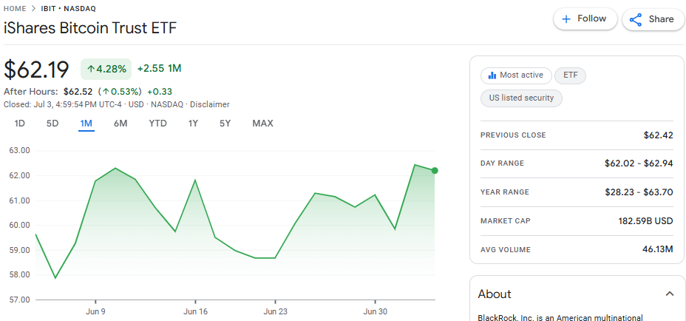Switch chart to 1Y range
This screenshot has height=321, width=686.
point(193,124)
